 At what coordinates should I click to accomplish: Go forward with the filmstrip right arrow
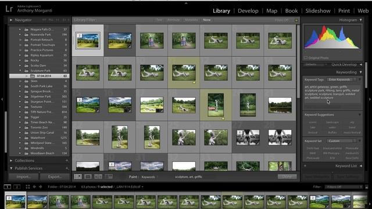(41, 187)
